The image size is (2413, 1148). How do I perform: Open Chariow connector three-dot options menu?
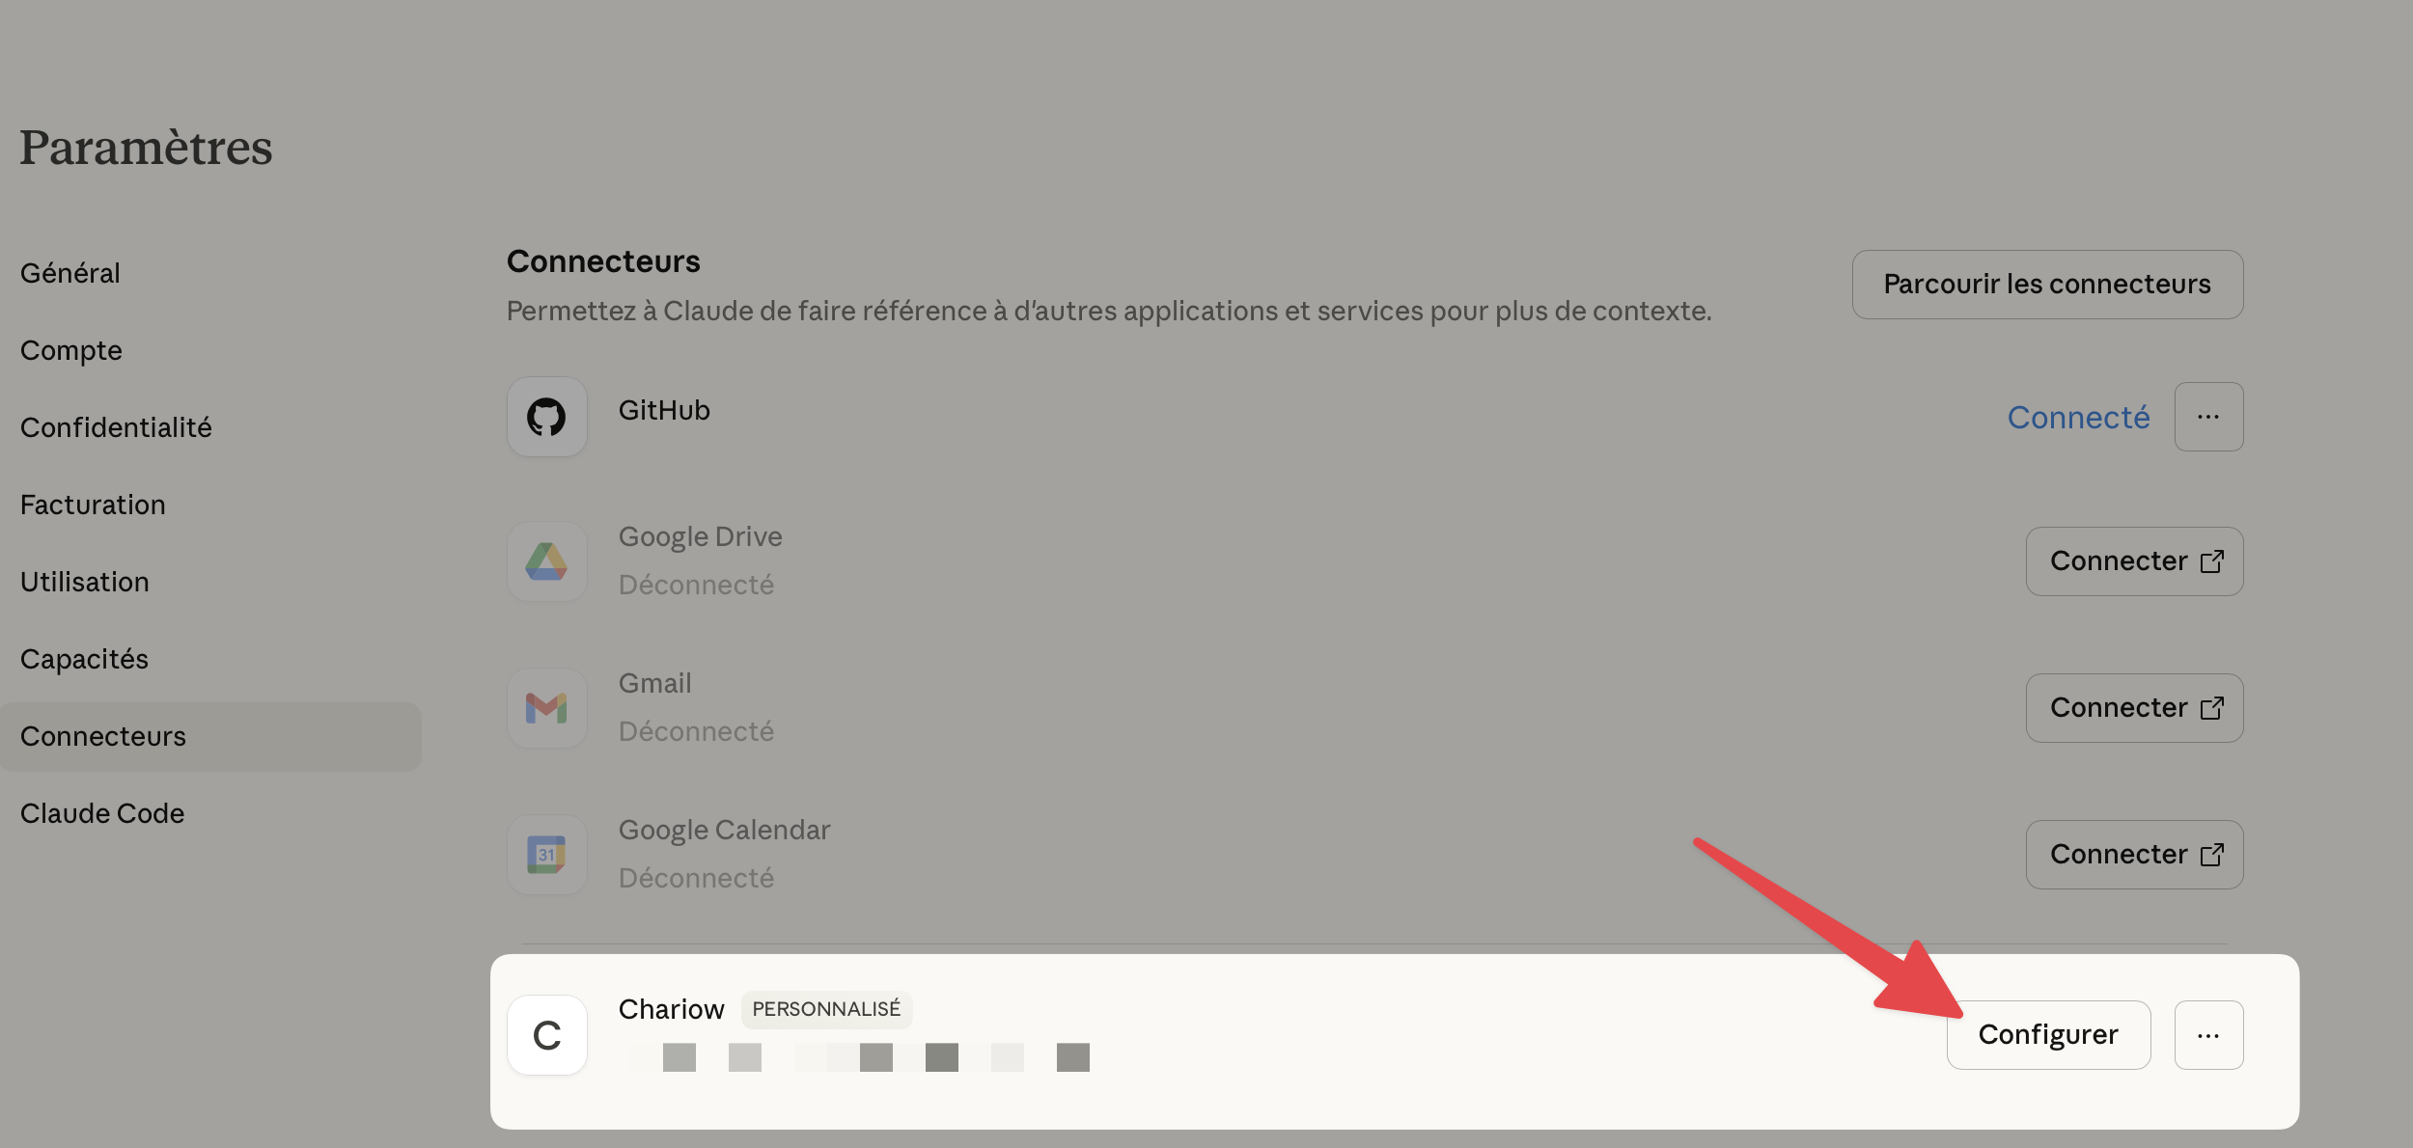2207,1035
